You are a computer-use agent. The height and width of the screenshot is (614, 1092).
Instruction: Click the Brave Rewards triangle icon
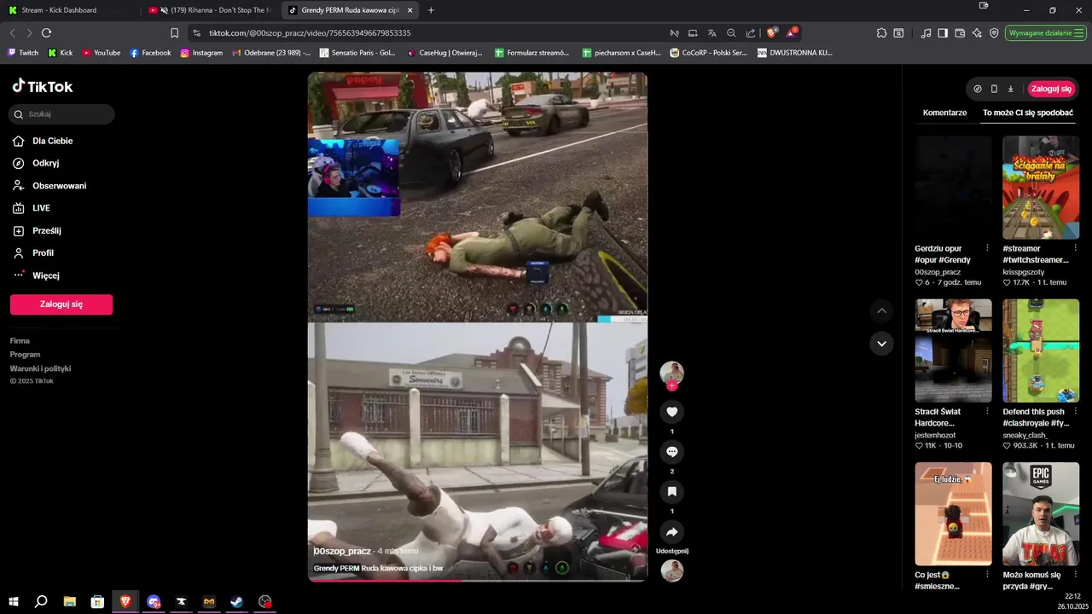(x=792, y=32)
